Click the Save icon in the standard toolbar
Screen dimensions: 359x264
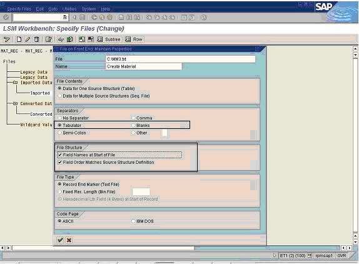click(83, 17)
